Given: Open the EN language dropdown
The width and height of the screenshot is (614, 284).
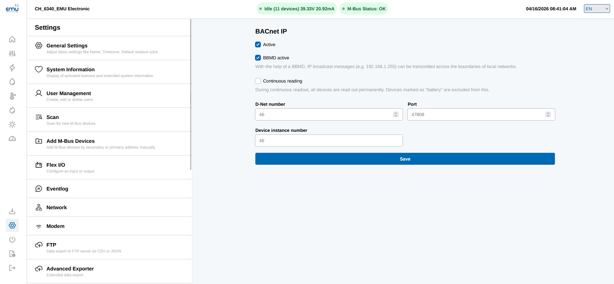Looking at the screenshot, I should coord(597,9).
